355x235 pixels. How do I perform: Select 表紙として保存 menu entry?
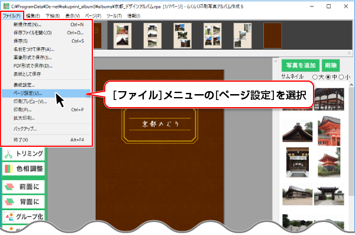pyautogui.click(x=46, y=74)
